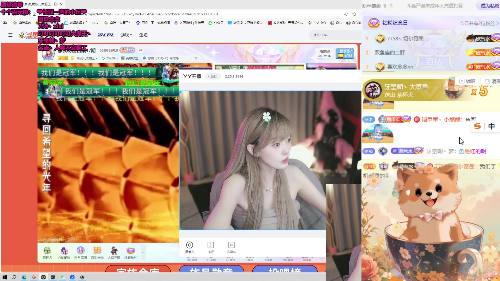
Task: Add this page to favorites star
Action: 354,14
